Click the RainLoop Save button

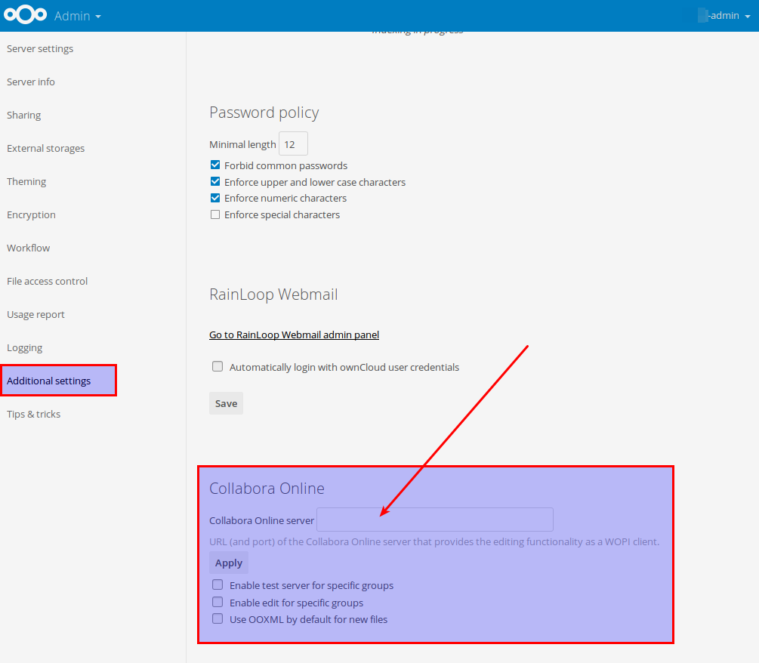tap(226, 403)
